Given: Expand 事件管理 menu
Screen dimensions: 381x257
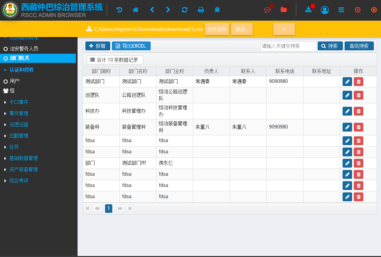Looking at the screenshot, I should coord(19,113).
